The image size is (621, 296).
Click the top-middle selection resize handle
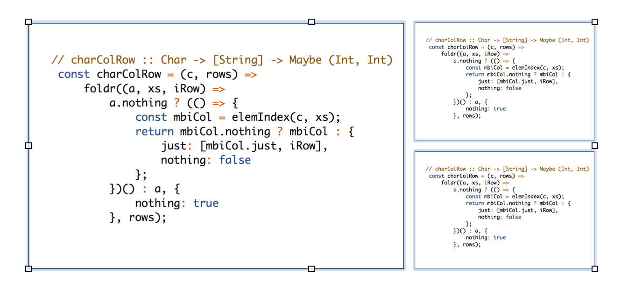311,22
